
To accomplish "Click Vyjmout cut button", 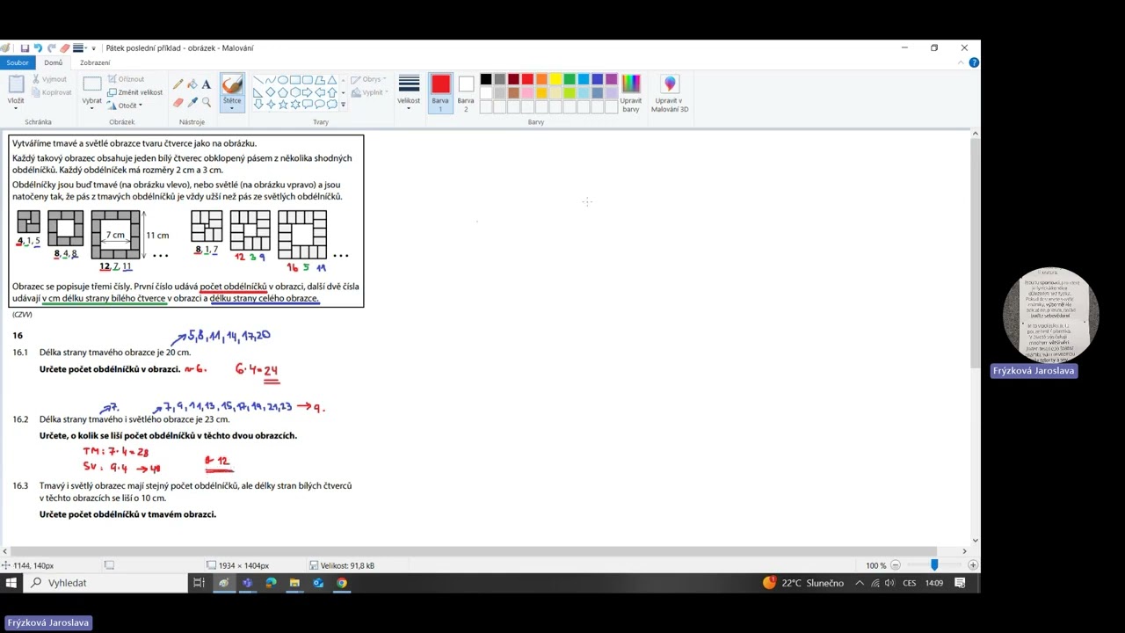I will [48, 79].
